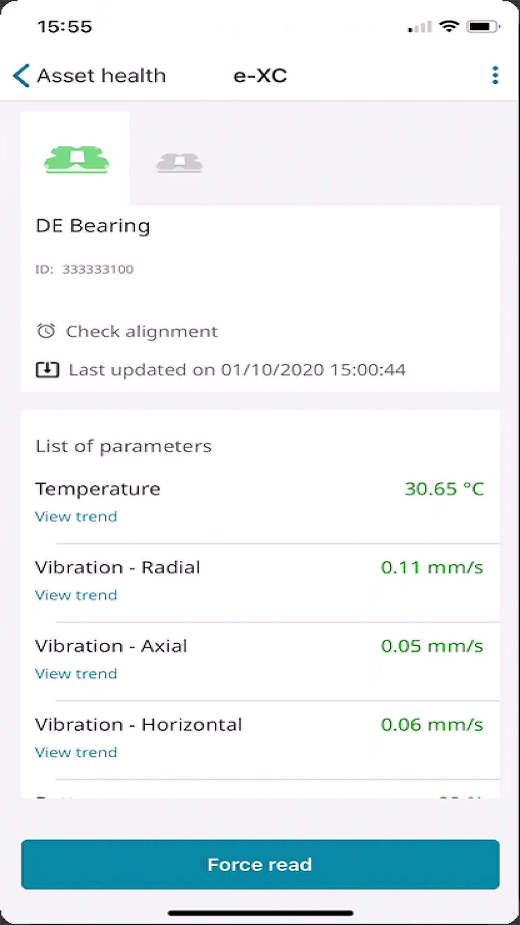Tap the download icon beside Last updated
Screen dimensions: 520x925
[x=47, y=369]
